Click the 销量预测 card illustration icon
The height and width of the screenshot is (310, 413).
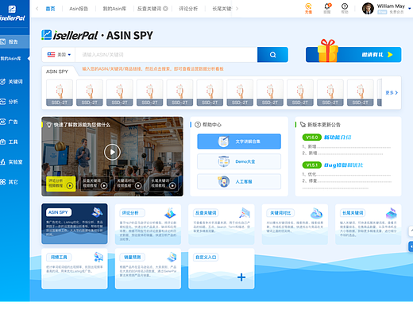(x=172, y=257)
